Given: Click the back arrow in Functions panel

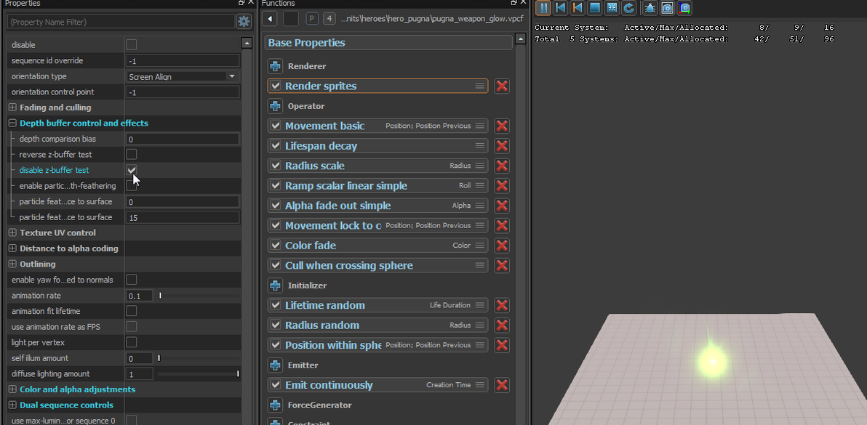Looking at the screenshot, I should click(x=271, y=18).
